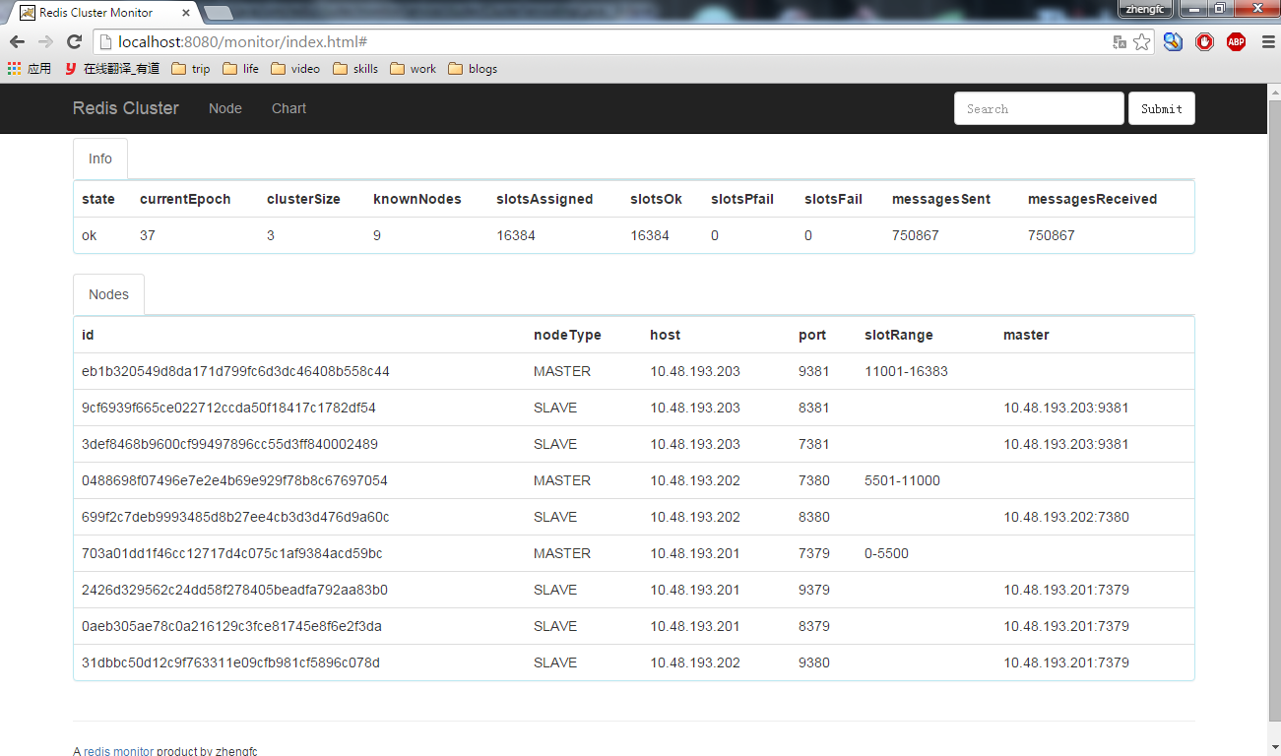Click the Submit button
Viewport: 1281px width, 756px height.
pyautogui.click(x=1162, y=108)
